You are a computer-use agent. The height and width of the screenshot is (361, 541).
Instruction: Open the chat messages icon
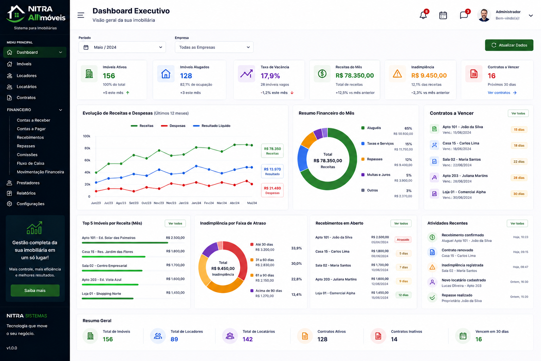[464, 15]
